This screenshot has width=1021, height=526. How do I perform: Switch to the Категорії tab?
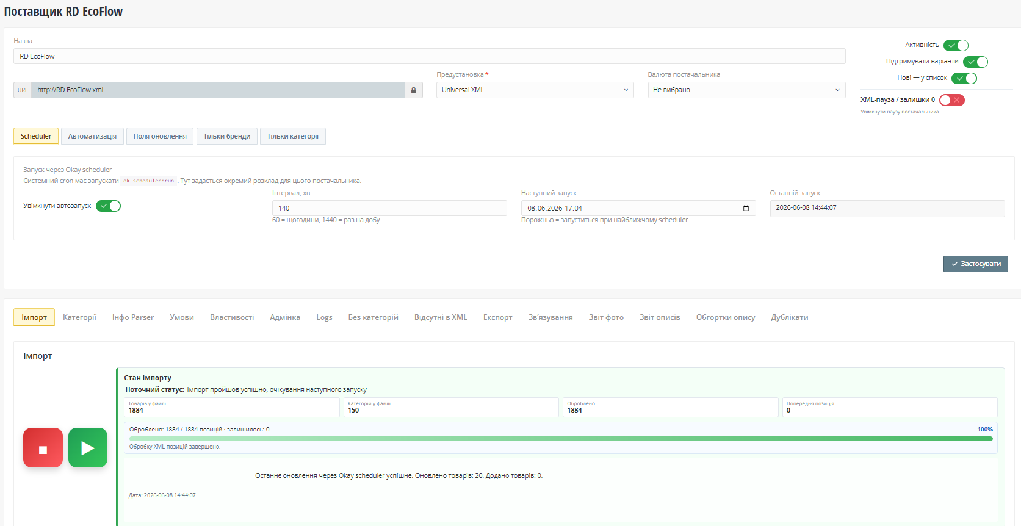click(x=79, y=317)
